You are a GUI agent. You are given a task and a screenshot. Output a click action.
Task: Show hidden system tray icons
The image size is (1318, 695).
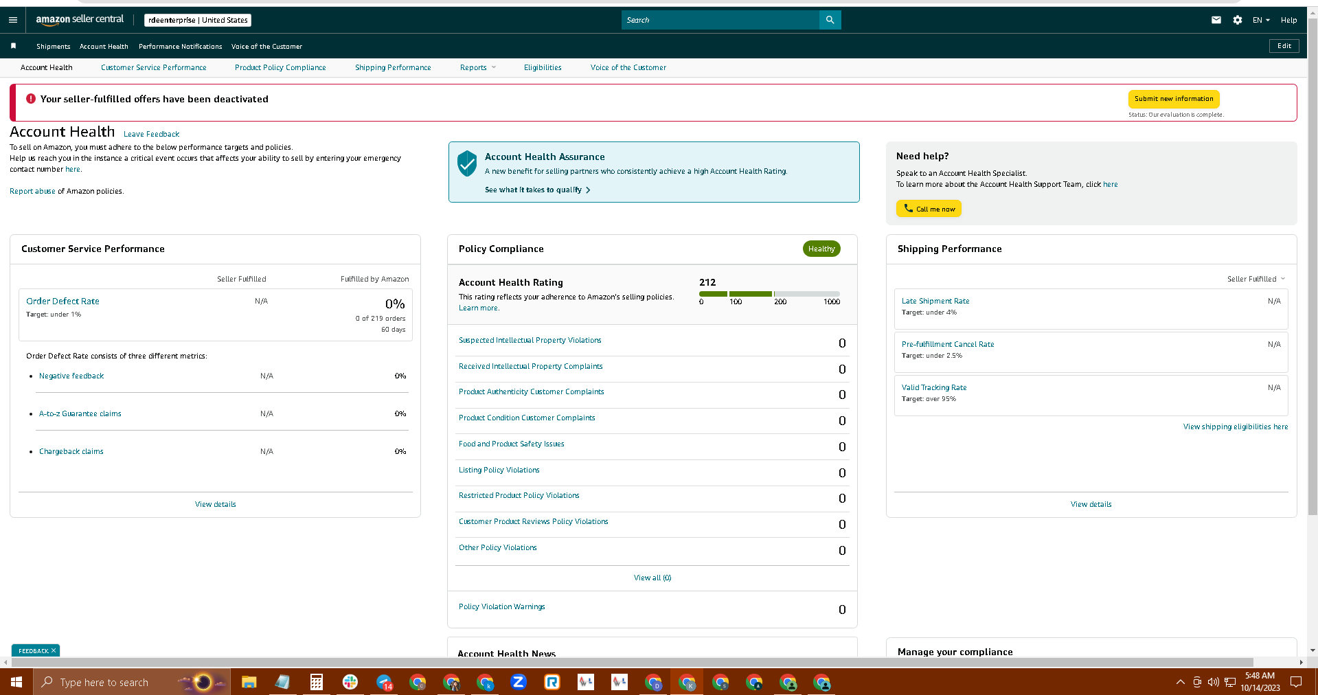point(1180,682)
